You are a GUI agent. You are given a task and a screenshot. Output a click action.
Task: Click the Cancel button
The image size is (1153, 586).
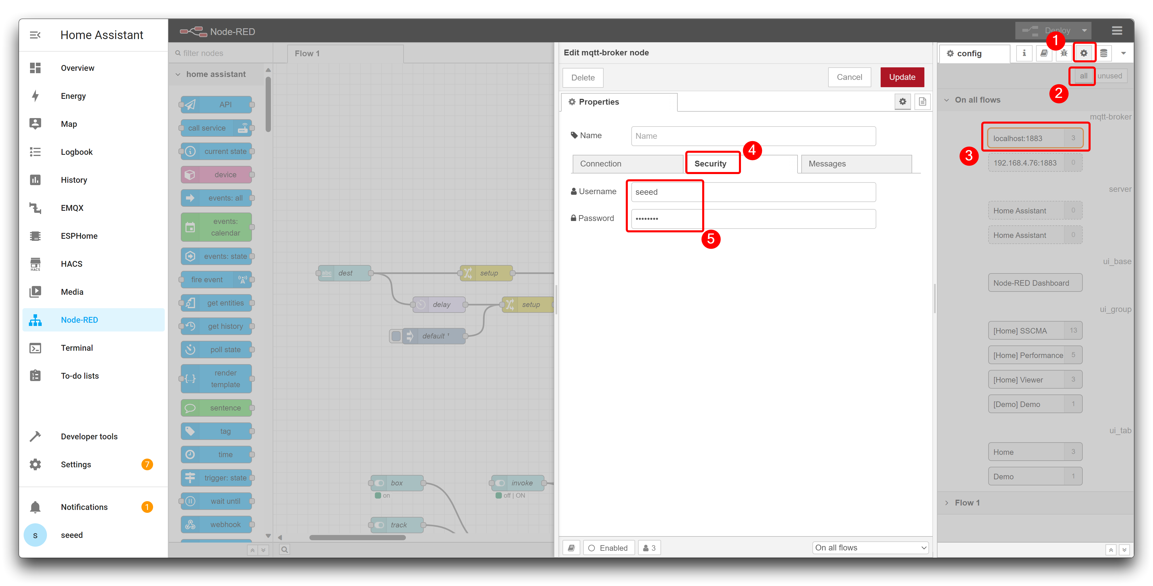(849, 77)
